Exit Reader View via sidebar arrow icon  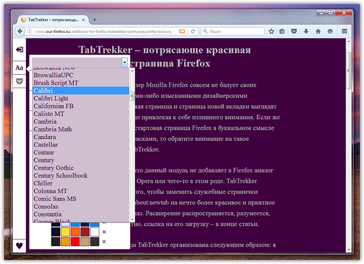pos(19,50)
